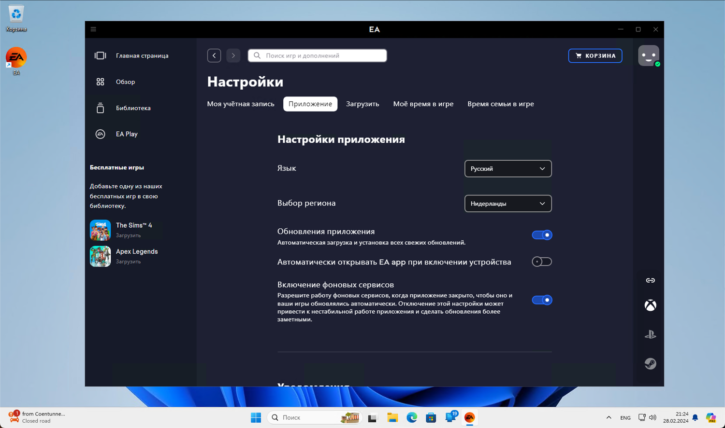The height and width of the screenshot is (428, 725).
Task: Click the Библиотека library icon
Action: pyautogui.click(x=100, y=108)
